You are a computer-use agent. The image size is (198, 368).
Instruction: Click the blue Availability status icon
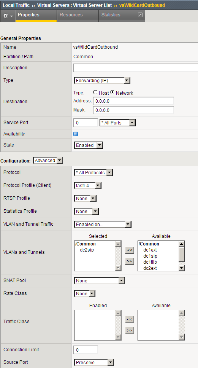click(76, 134)
